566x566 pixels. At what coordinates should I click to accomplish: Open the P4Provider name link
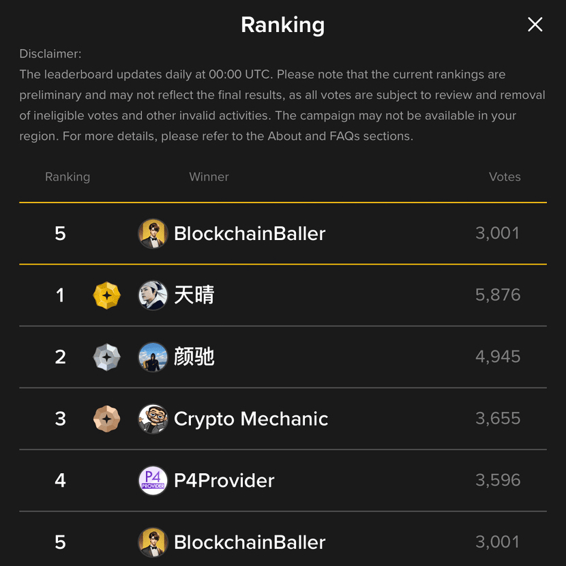[224, 480]
